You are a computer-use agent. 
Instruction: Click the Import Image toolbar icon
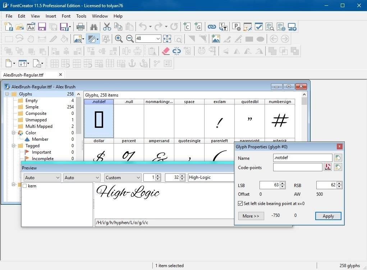point(216,39)
